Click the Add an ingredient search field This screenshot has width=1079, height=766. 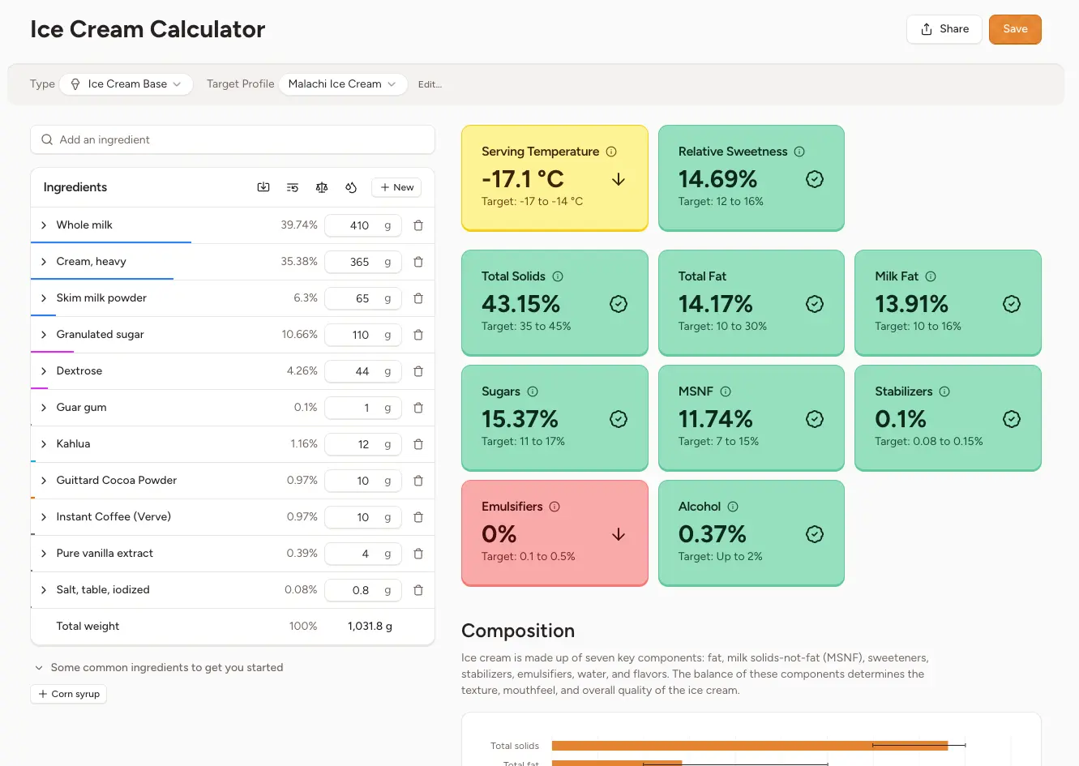(x=233, y=139)
